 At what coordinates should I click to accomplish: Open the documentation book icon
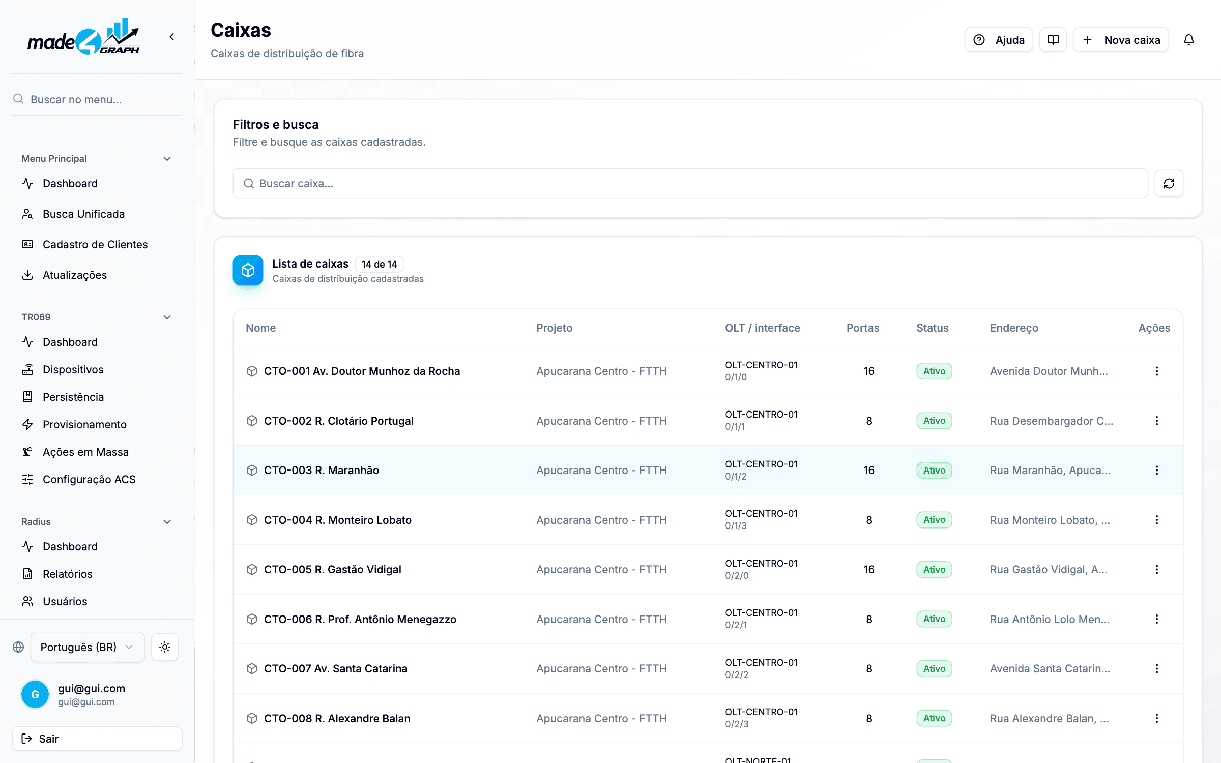pyautogui.click(x=1053, y=40)
